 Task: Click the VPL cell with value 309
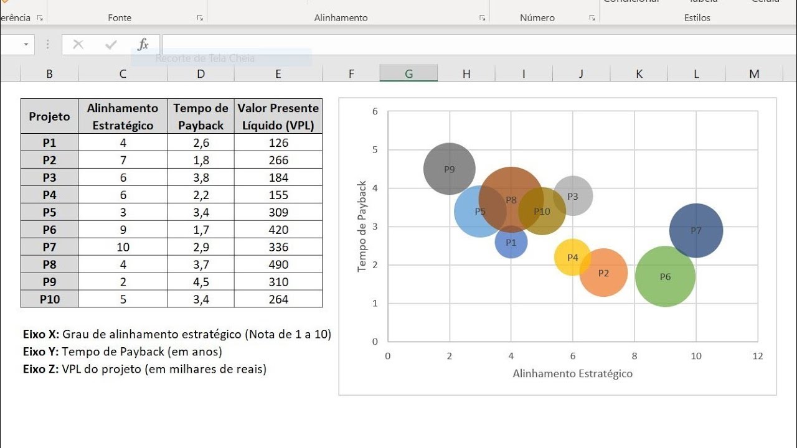[278, 212]
